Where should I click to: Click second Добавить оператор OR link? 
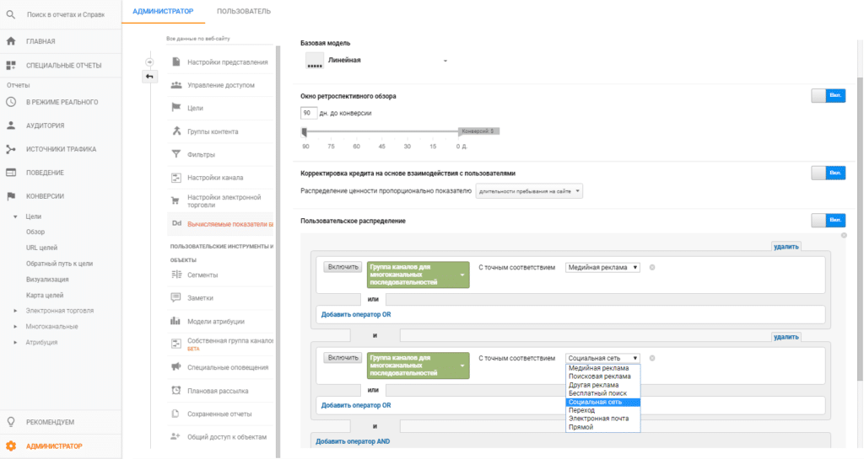(356, 405)
